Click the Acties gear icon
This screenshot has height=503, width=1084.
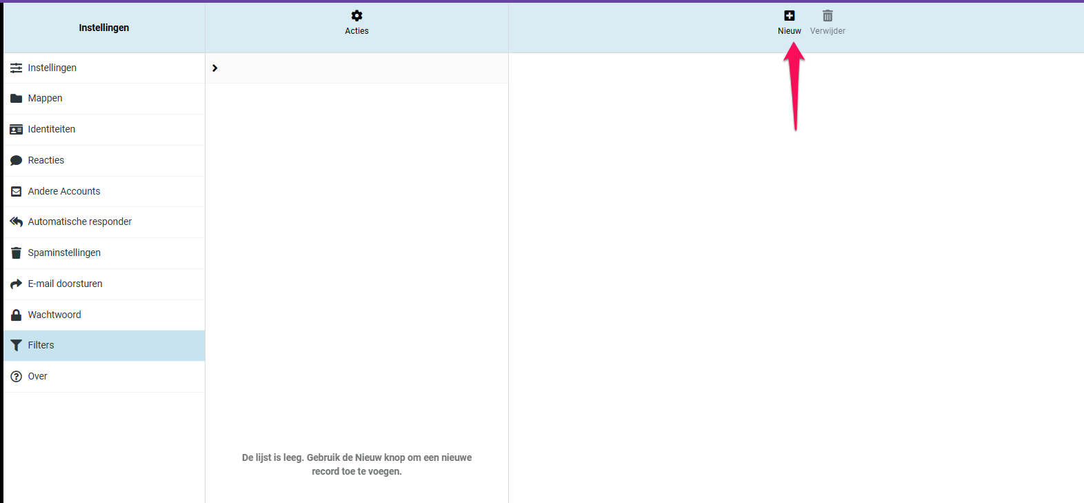357,15
